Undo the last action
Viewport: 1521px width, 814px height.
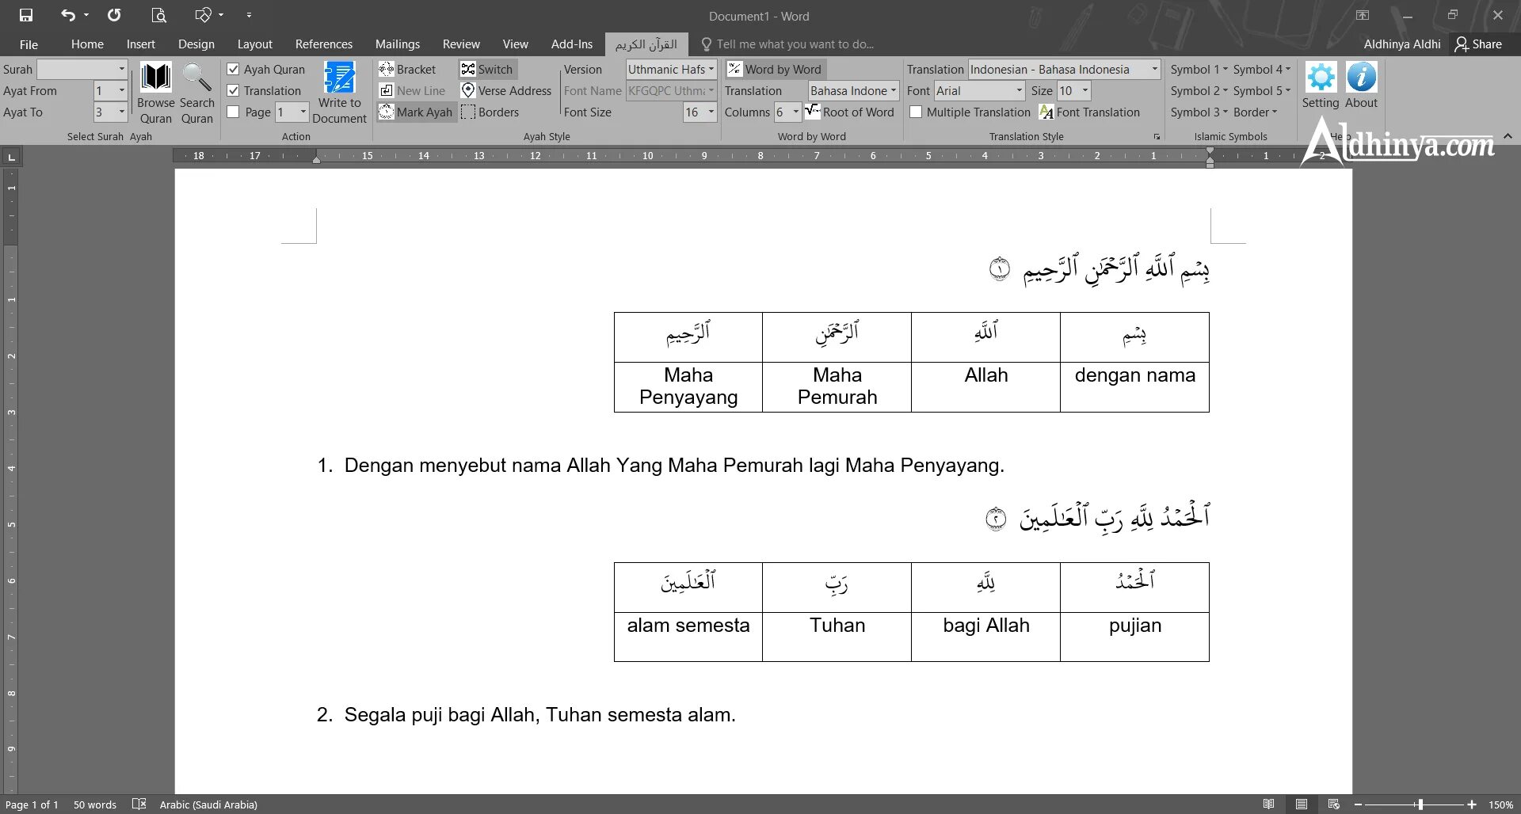68,15
